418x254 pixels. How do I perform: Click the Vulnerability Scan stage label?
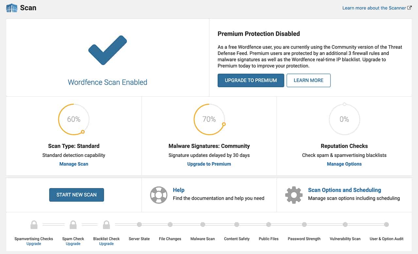pyautogui.click(x=345, y=239)
